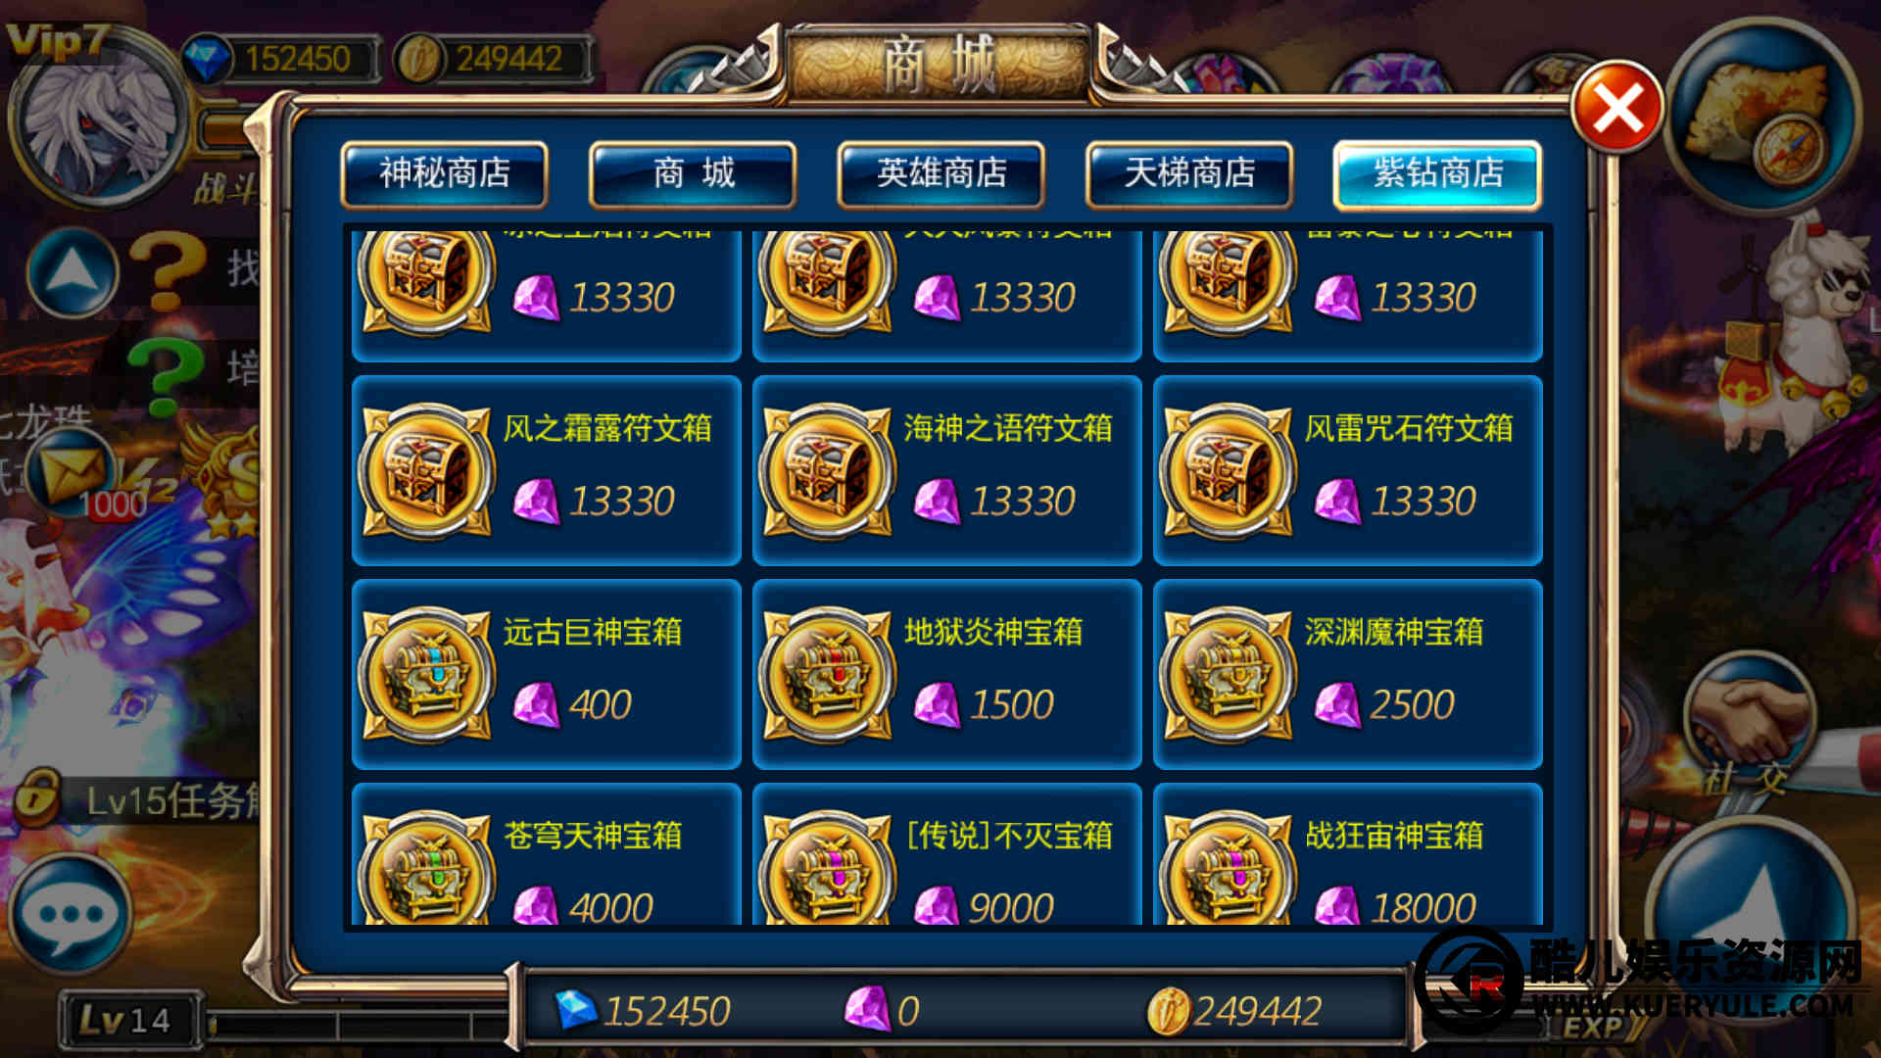The height and width of the screenshot is (1058, 1881).
Task: Select the 紫钻商店 tab
Action: point(1437,174)
